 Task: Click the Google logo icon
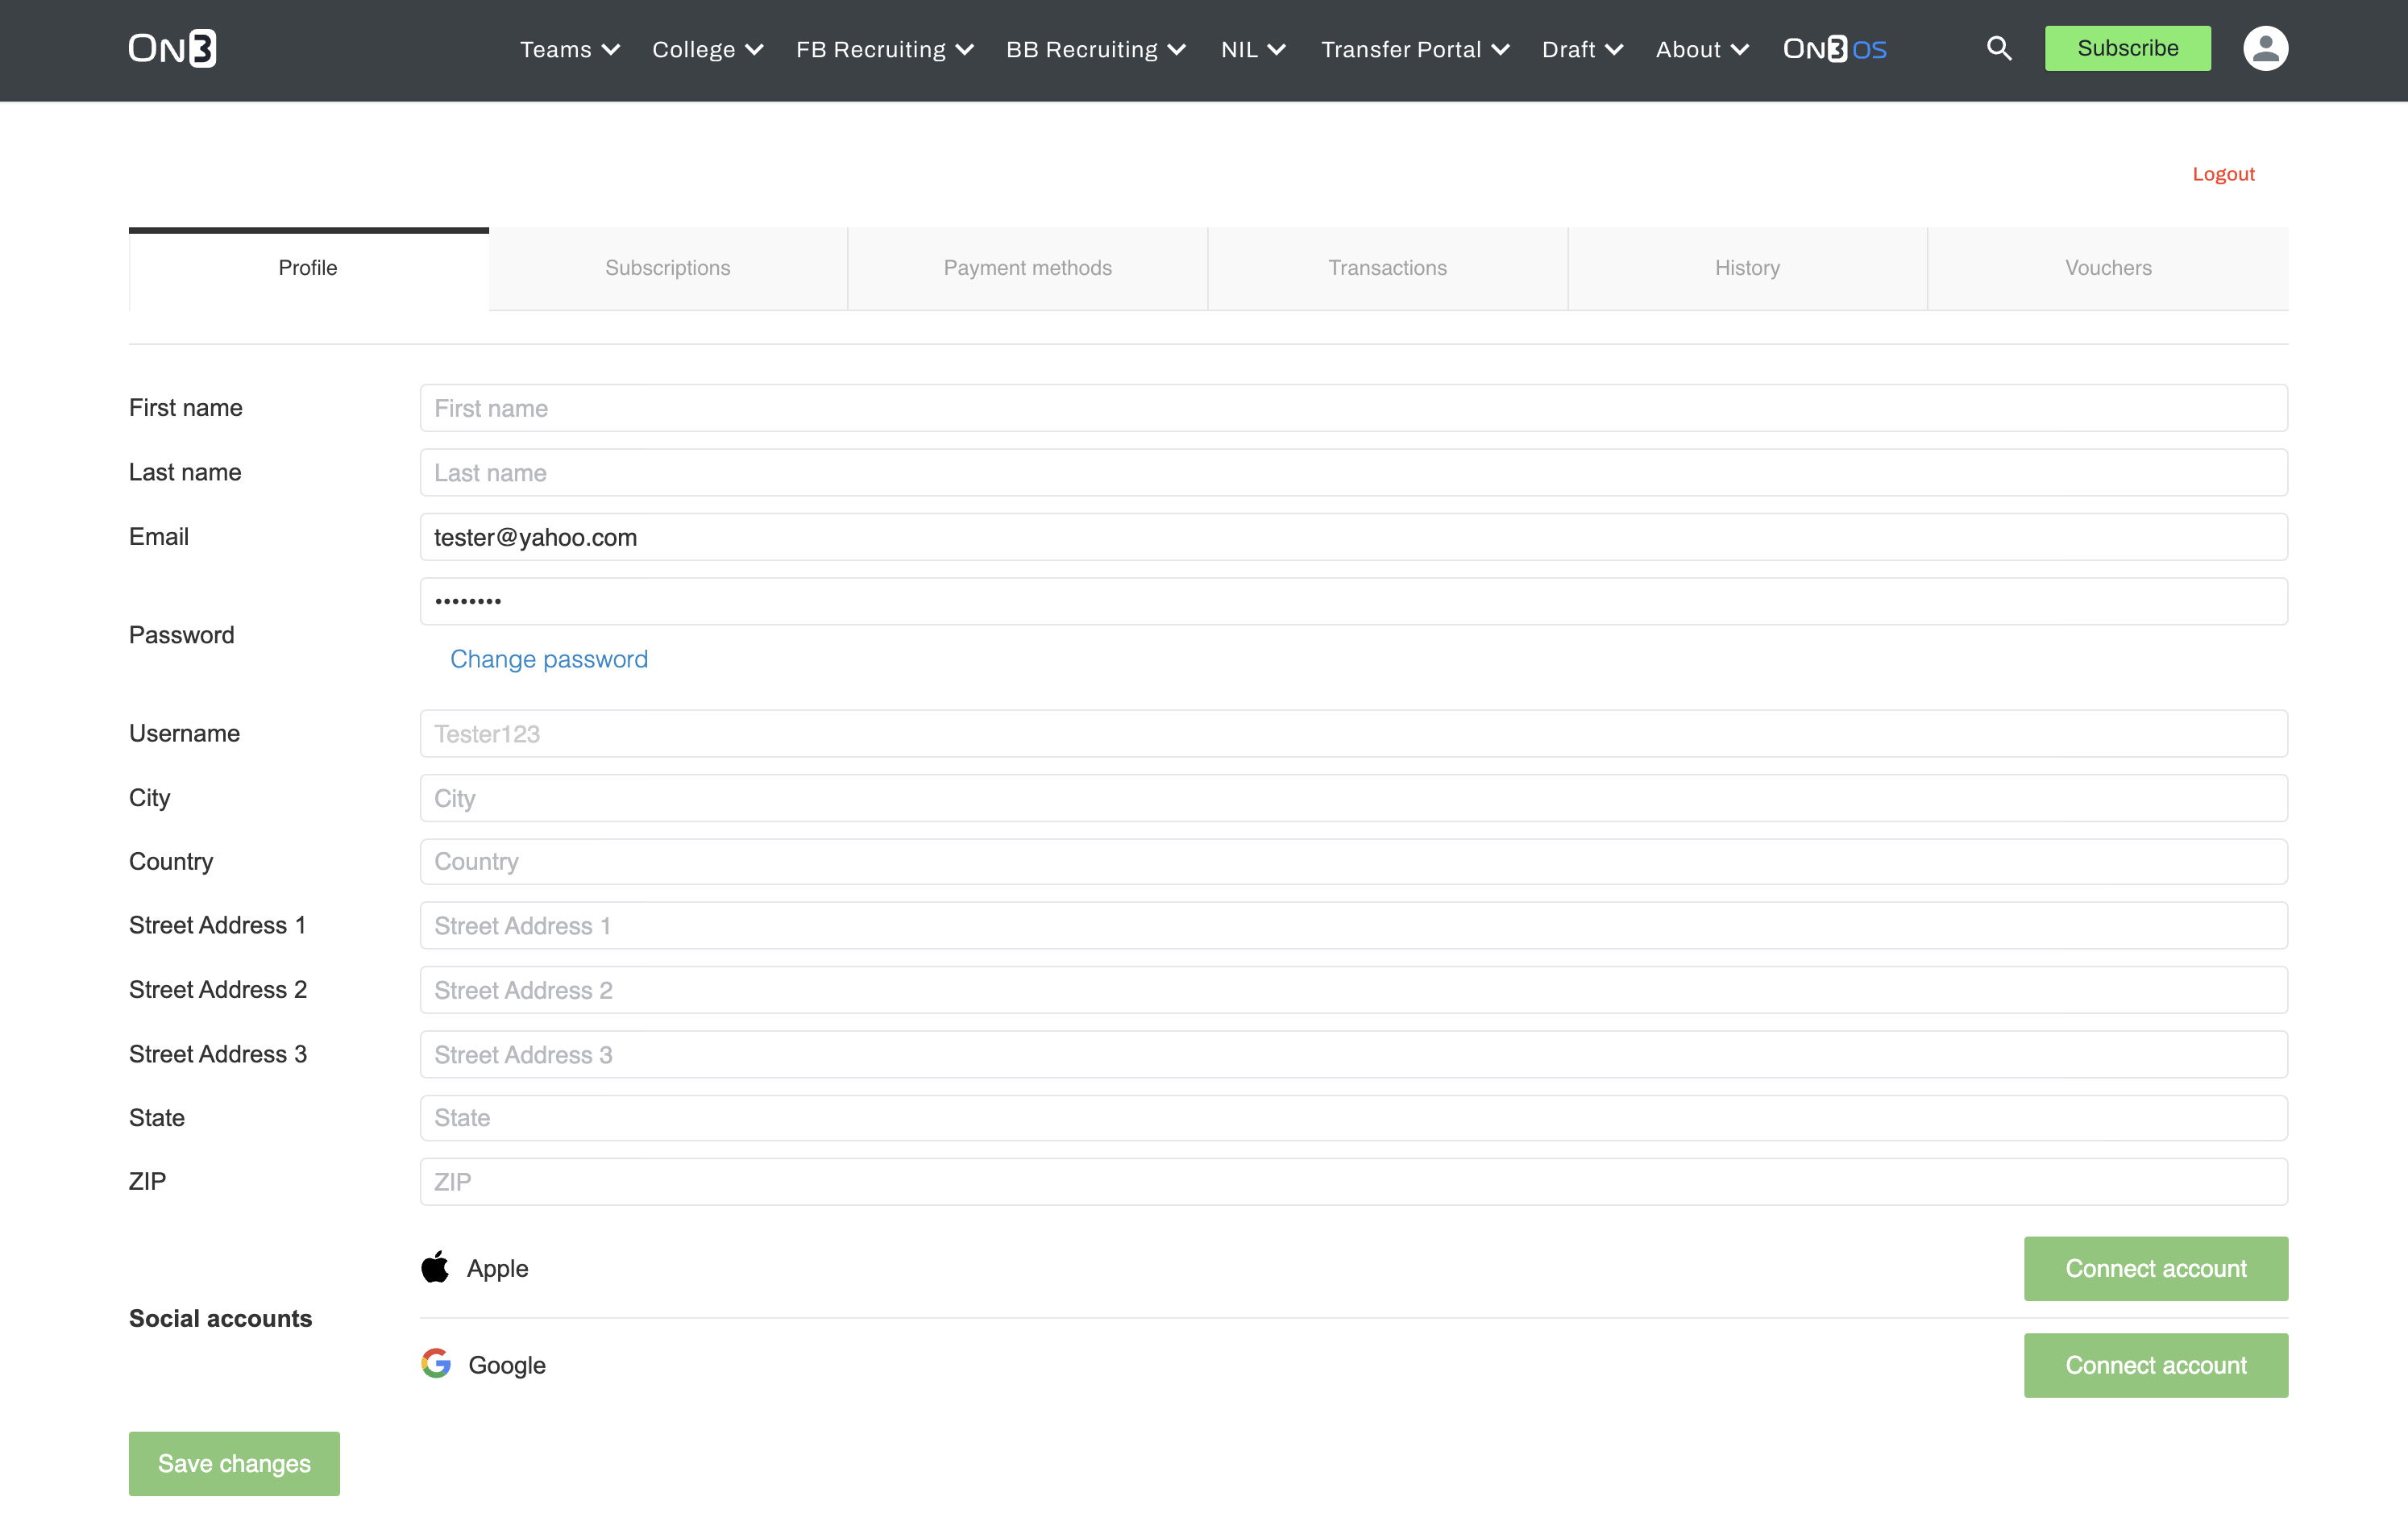436,1363
